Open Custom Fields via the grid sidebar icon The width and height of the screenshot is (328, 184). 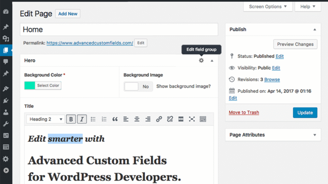[x=6, y=147]
